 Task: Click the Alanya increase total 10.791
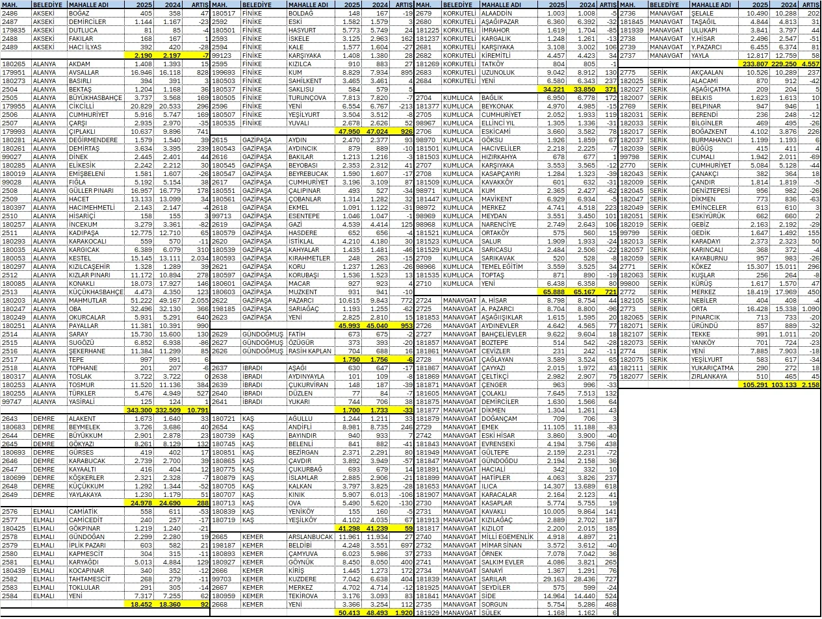(x=198, y=411)
